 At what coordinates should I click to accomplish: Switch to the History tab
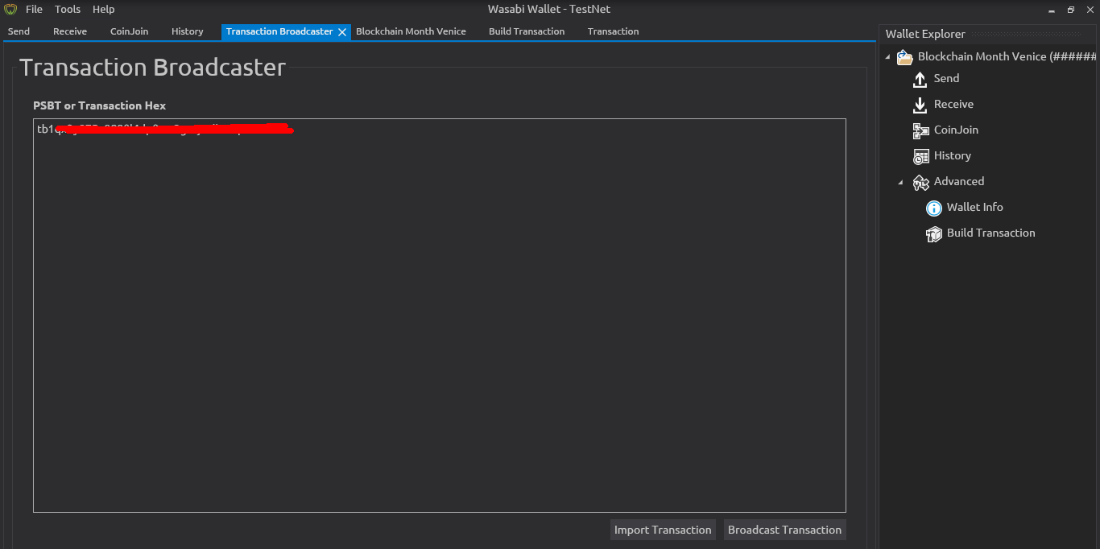[x=187, y=31]
